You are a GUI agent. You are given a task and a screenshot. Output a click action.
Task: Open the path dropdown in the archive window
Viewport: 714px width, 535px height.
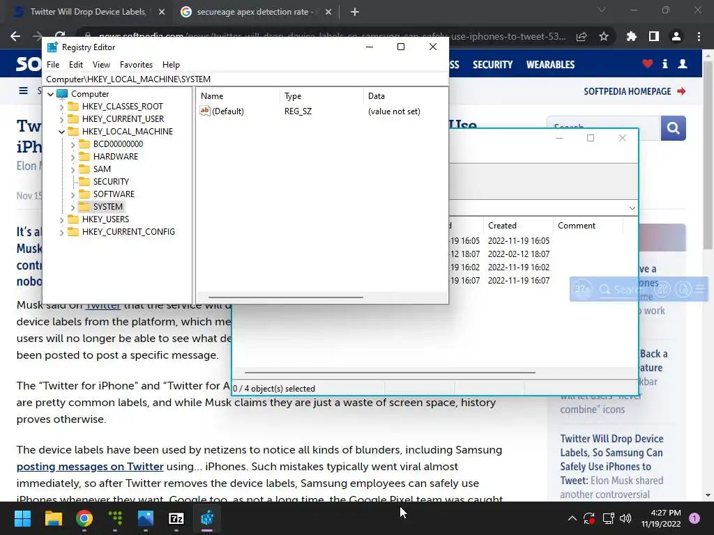[632, 208]
